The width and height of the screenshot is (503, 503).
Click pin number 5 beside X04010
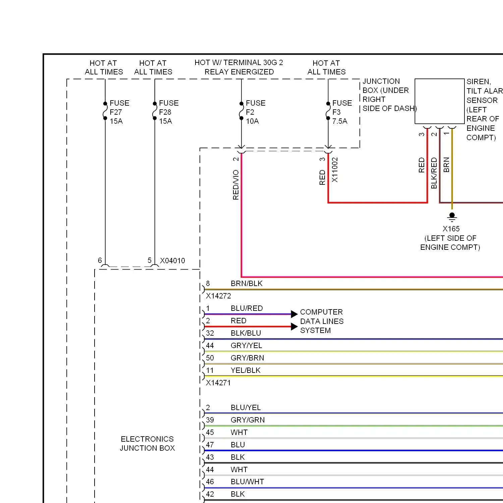[150, 261]
